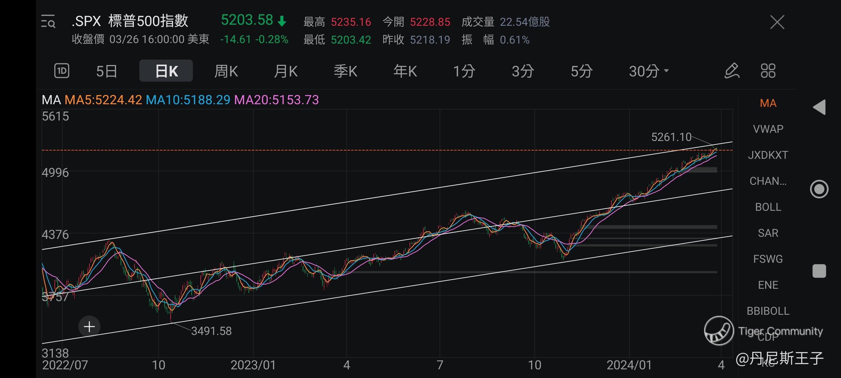Enable the VWAP indicator
The image size is (841, 378).
(x=768, y=129)
